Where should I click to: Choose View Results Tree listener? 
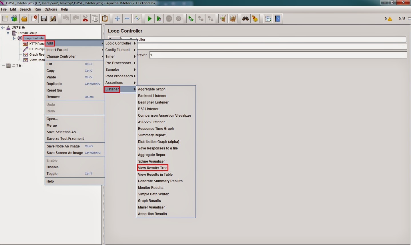click(x=166, y=168)
